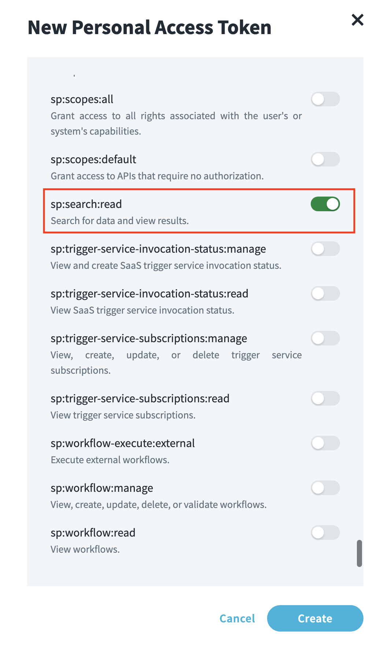
Task: Enable the sp:workflow-execute:external scope
Action: coord(325,443)
